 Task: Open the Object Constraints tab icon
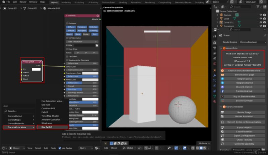(x=215, y=91)
